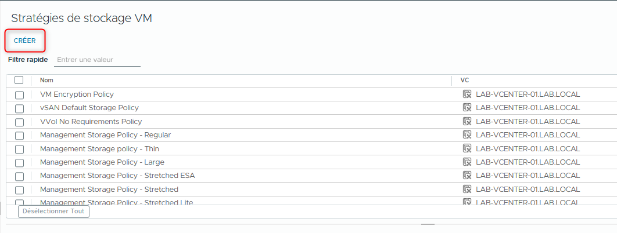Click vCenter icon in vSAN Default Storage Policy row
The width and height of the screenshot is (617, 233).
pos(467,107)
